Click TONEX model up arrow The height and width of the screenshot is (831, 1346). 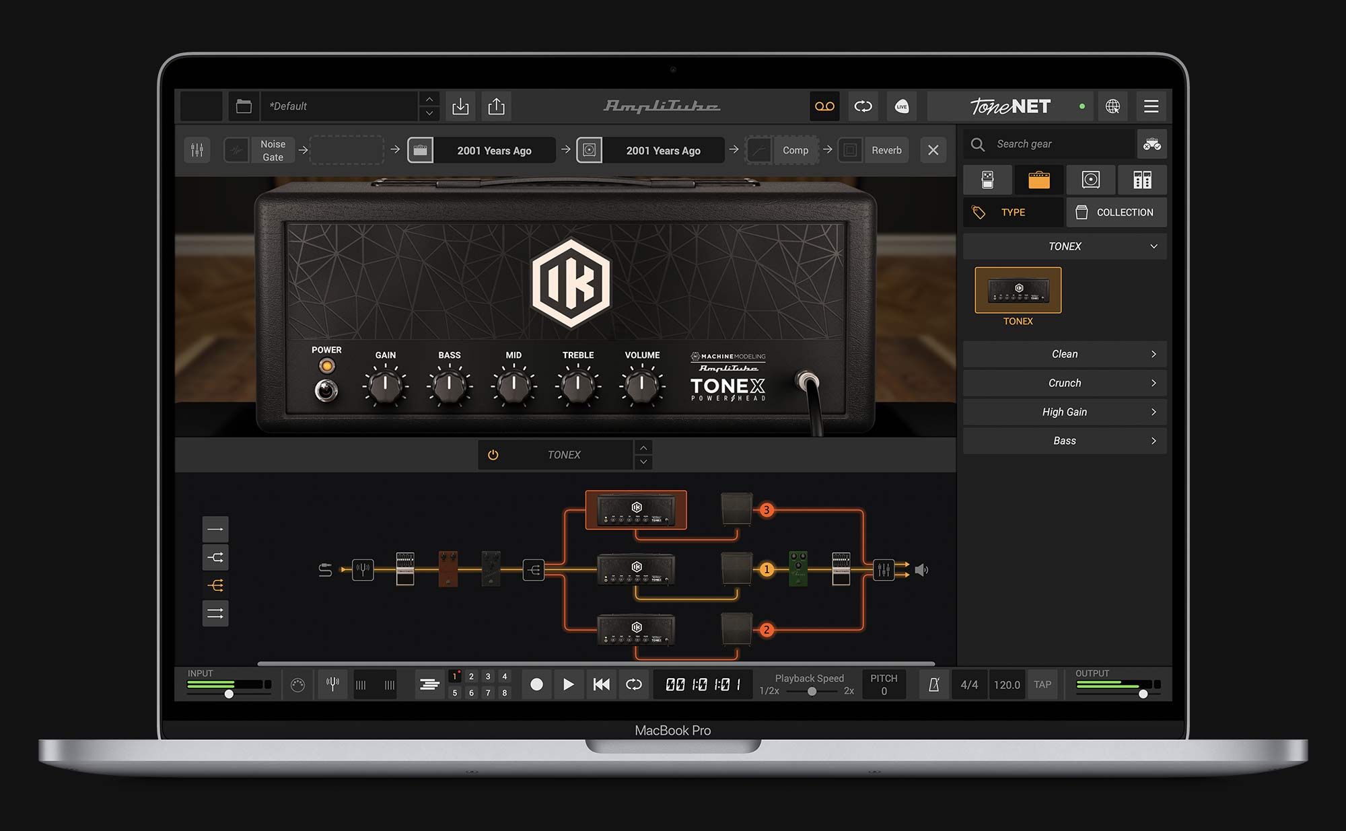tap(643, 447)
